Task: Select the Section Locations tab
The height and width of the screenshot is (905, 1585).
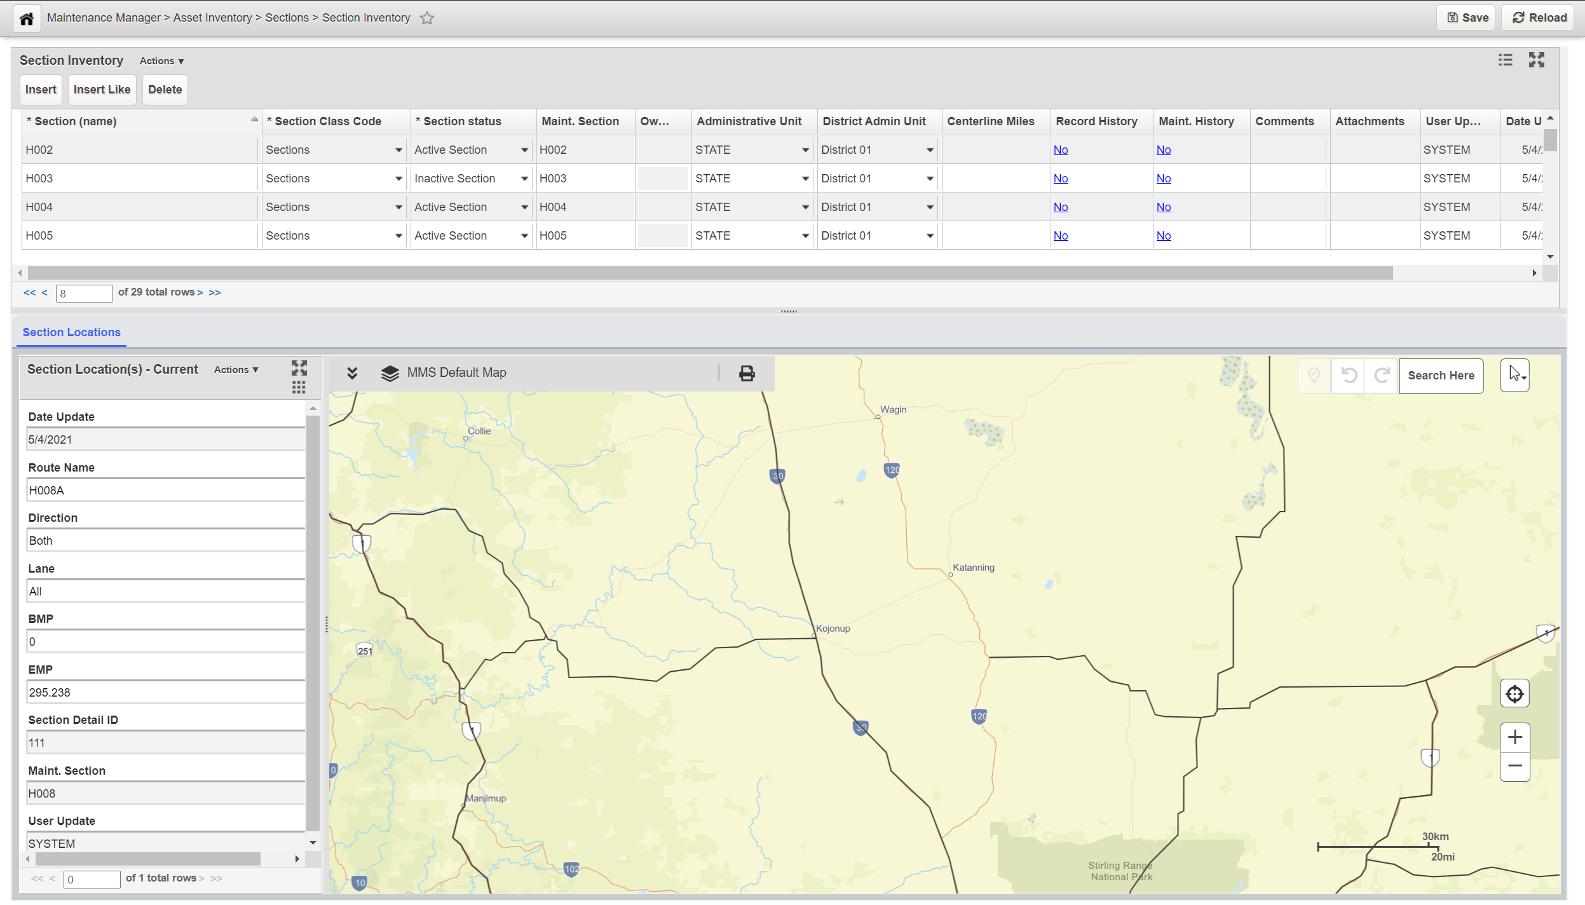Action: tap(71, 332)
